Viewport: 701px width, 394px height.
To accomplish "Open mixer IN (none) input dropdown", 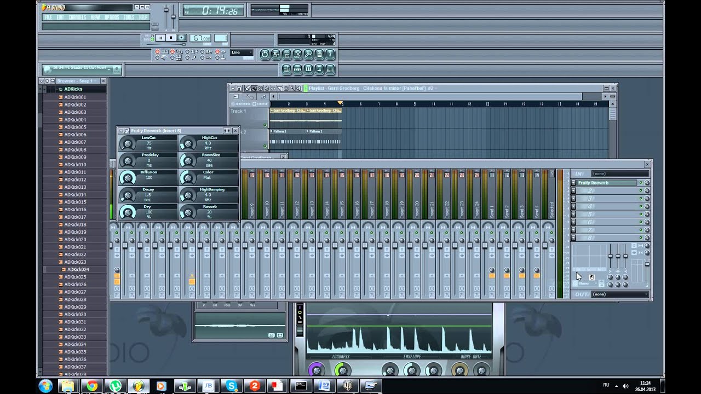I will click(x=620, y=173).
